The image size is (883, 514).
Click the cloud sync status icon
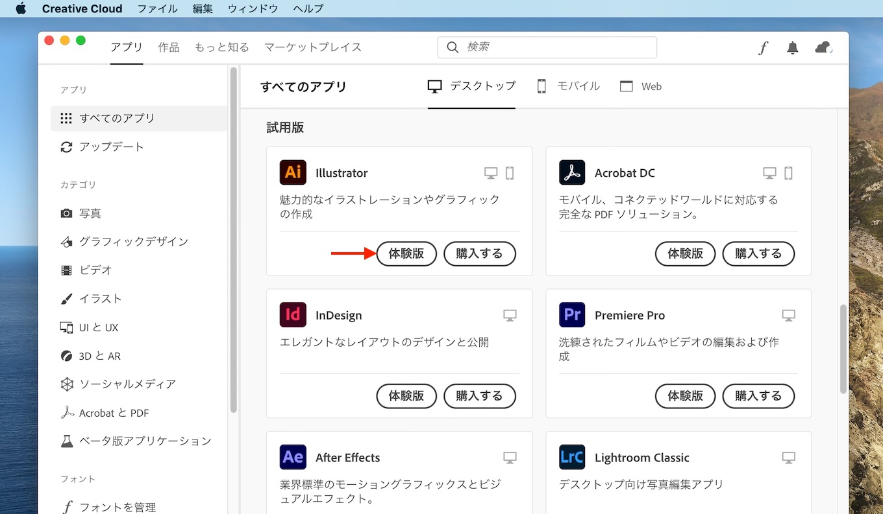[824, 47]
